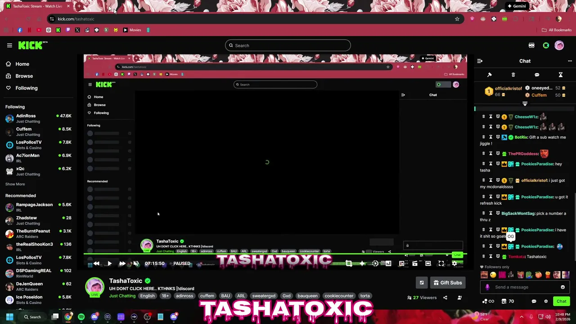Click the hourglass icon in the chat toolbar
The image size is (576, 324).
click(561, 75)
